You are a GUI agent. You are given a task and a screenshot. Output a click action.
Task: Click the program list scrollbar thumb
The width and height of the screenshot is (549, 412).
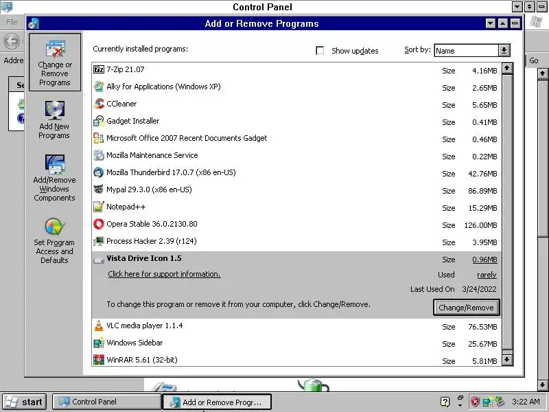[507, 212]
